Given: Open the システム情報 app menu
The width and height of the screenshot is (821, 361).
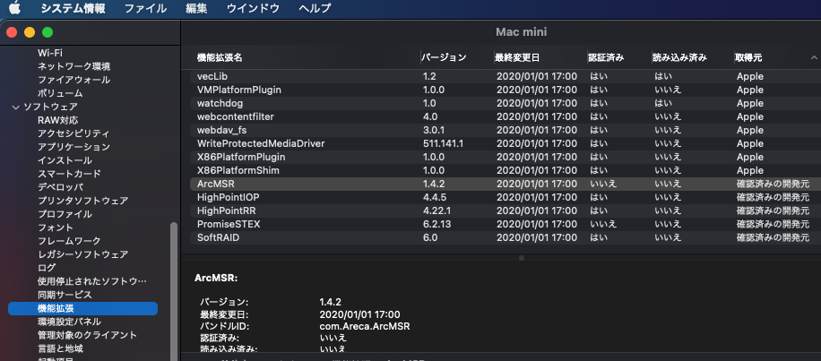Looking at the screenshot, I should [x=73, y=8].
